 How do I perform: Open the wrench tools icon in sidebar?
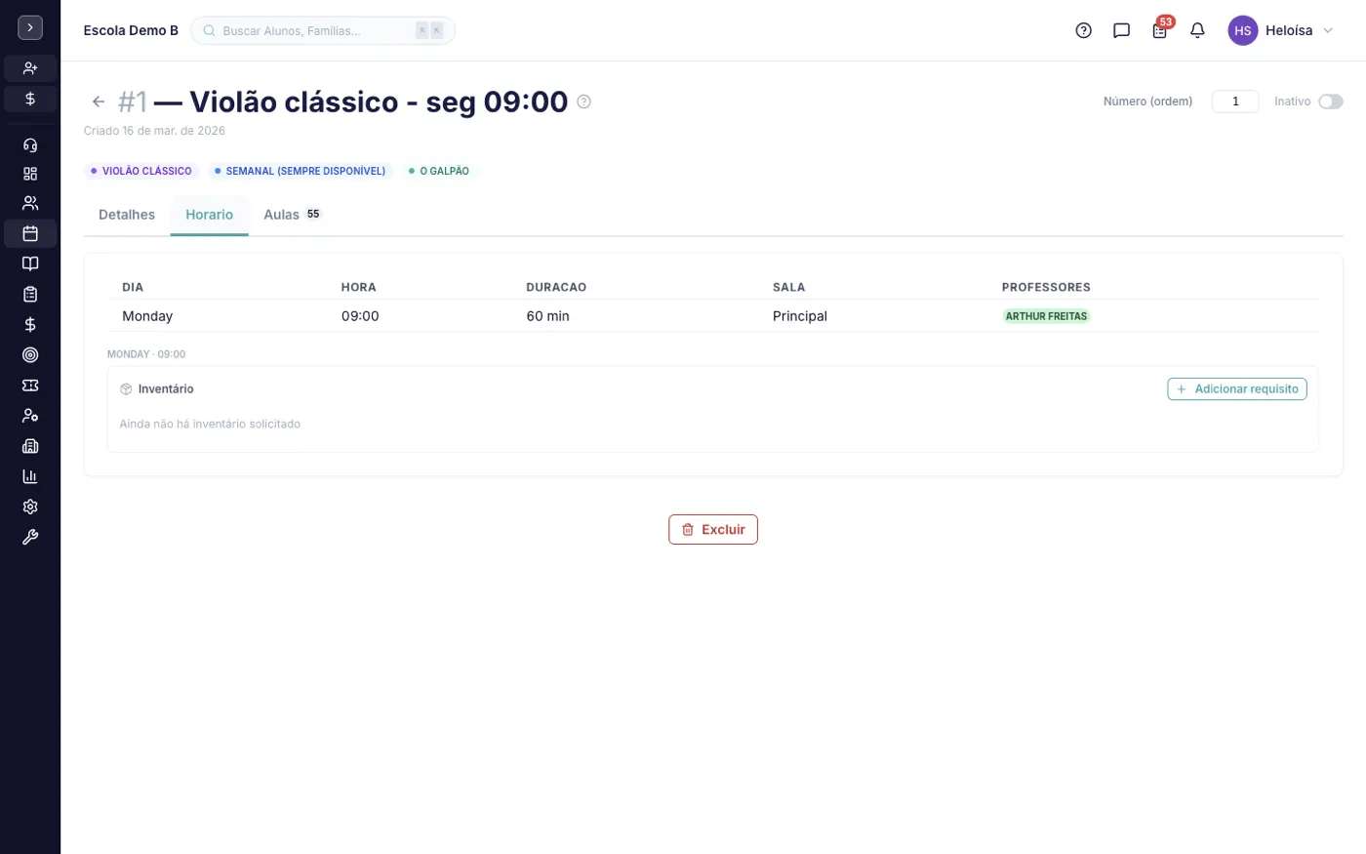30,537
